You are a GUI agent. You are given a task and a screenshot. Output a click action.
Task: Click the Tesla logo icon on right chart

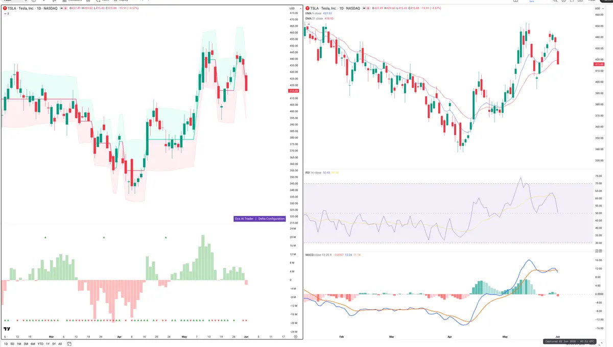pos(308,9)
